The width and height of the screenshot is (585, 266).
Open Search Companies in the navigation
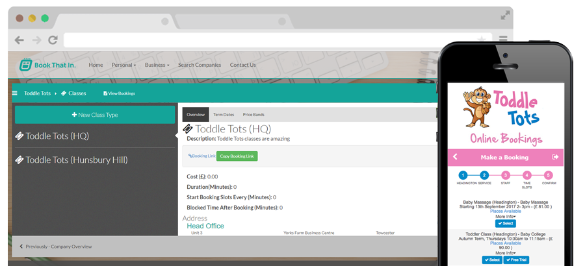pos(200,65)
